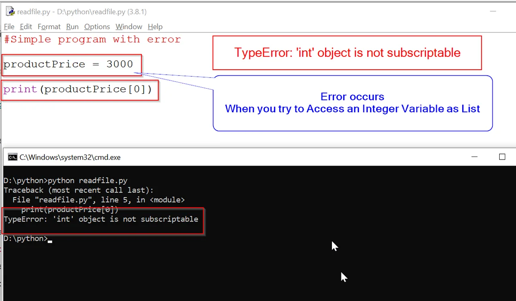The image size is (516, 301).
Task: Open the Edit menu
Action: coord(26,27)
